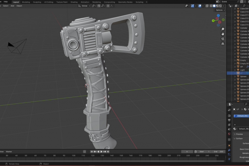Click the zoom magnifier viewport icon

(223, 29)
